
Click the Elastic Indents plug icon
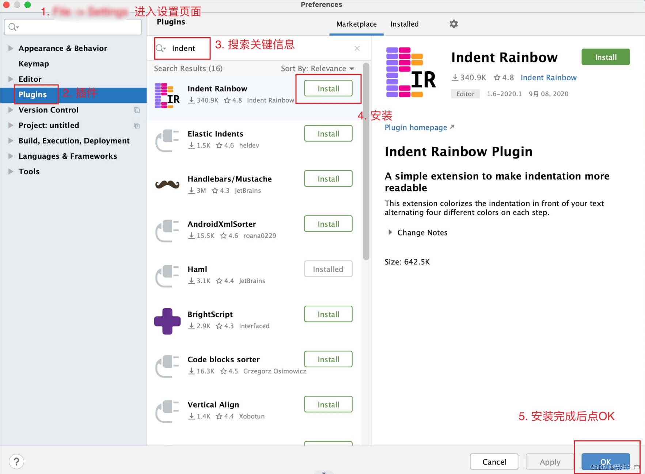(x=167, y=141)
